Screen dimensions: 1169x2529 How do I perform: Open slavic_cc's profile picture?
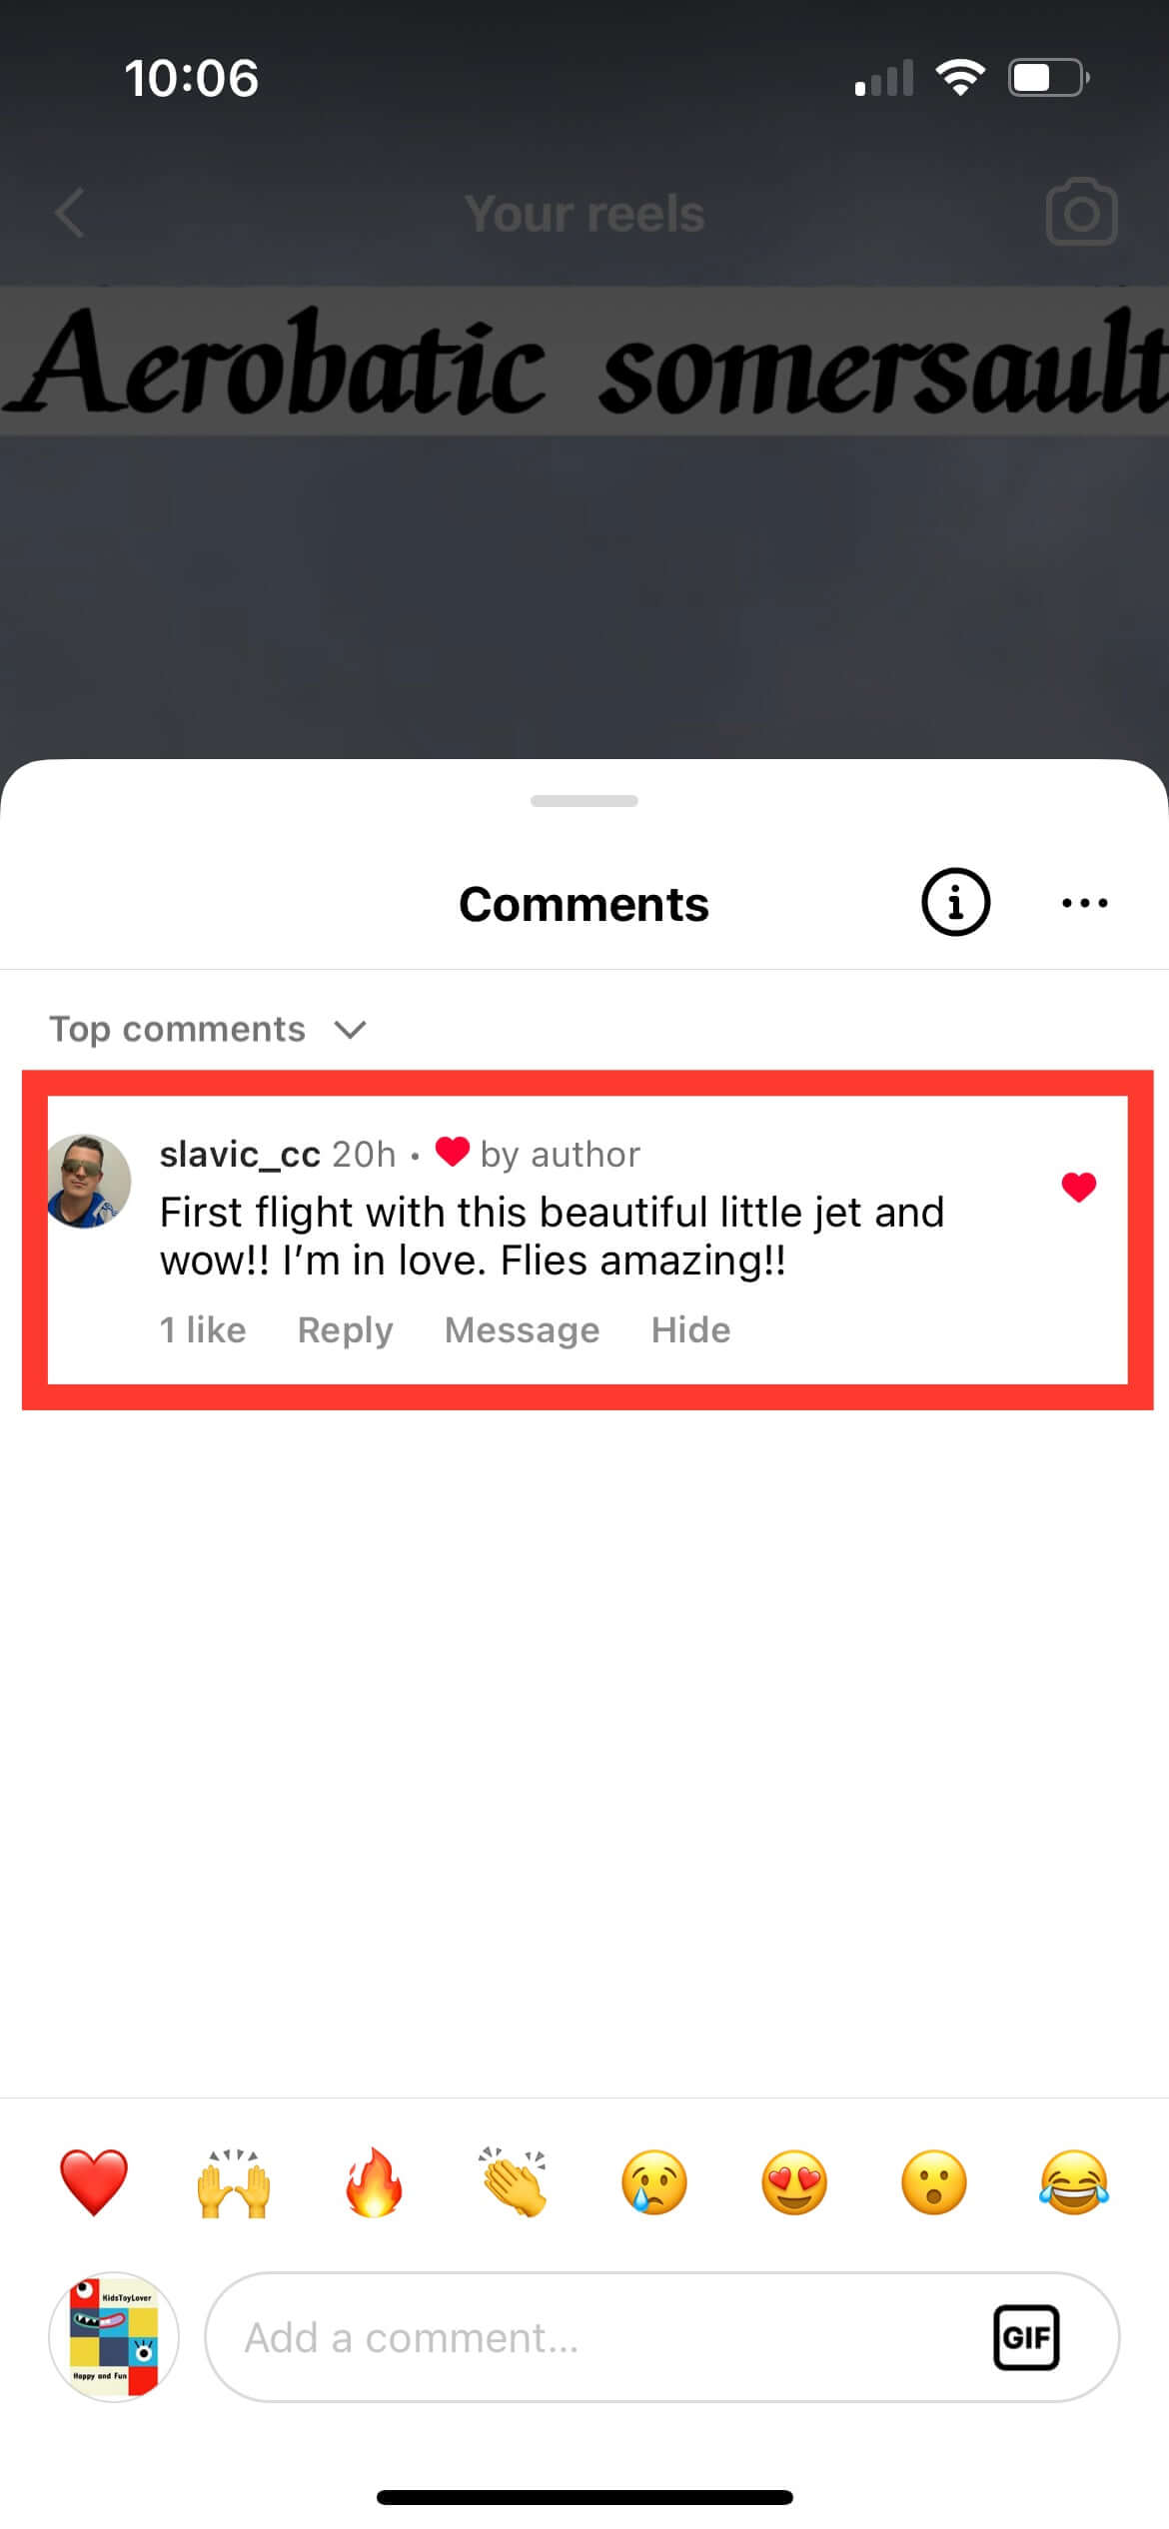click(x=89, y=1181)
